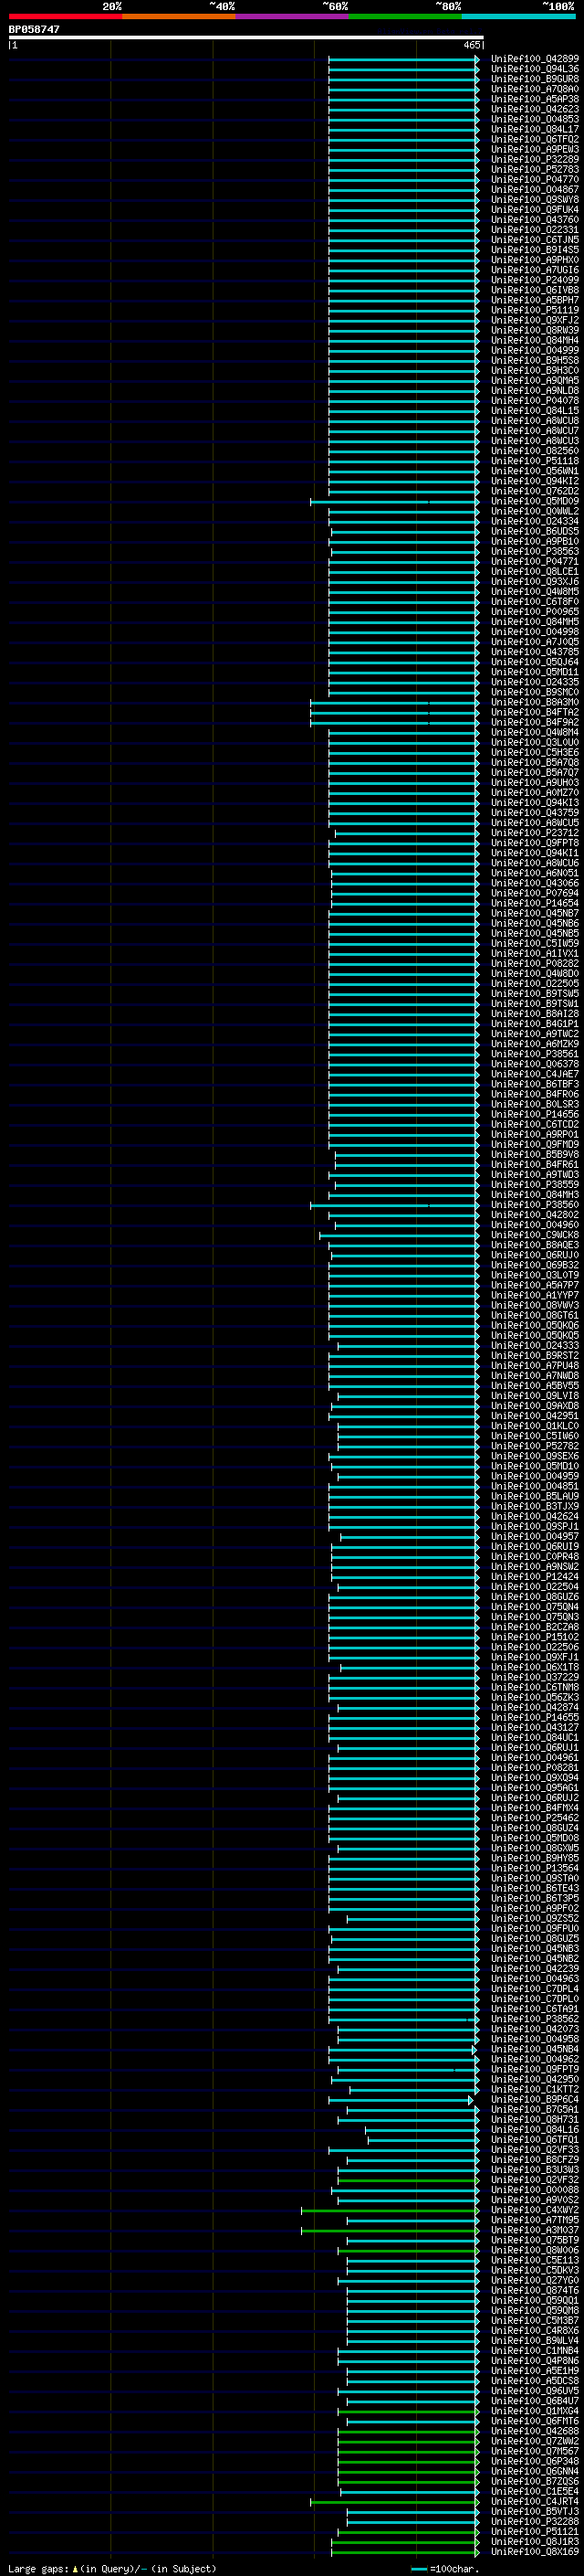Click the UniRef100_Q9FUK4 entry
584x2576 pixels.
click(x=534, y=209)
